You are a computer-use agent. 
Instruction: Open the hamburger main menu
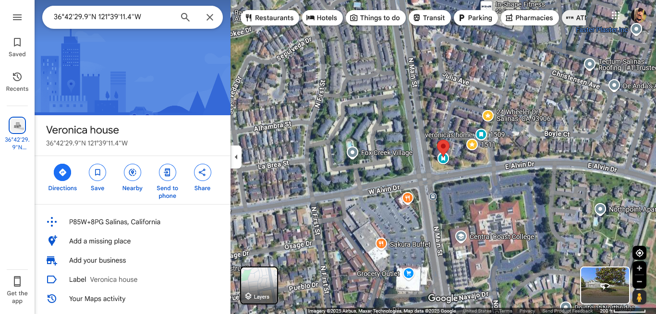click(x=17, y=17)
